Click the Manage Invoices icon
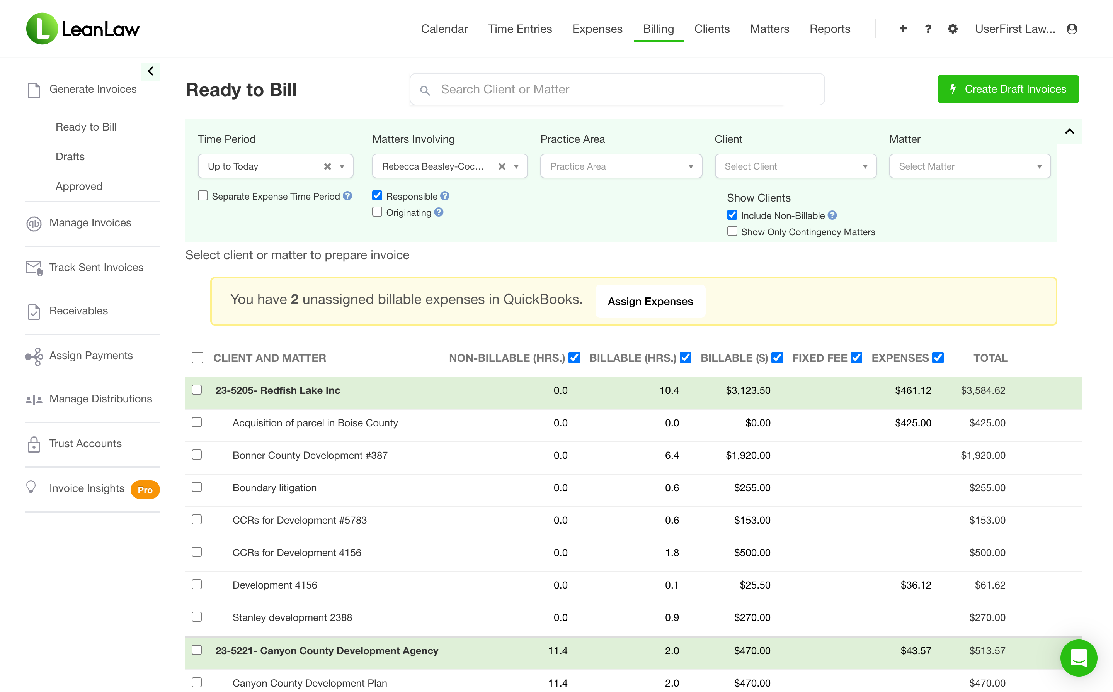The image size is (1113, 692). pyautogui.click(x=34, y=223)
